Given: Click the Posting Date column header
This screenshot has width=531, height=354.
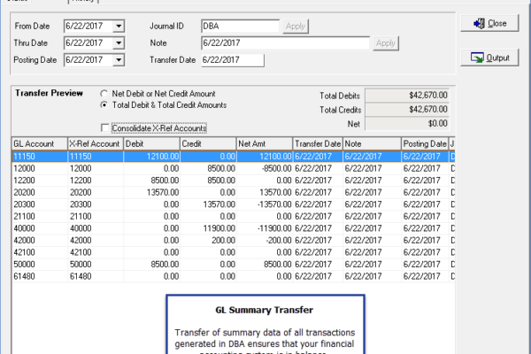Looking at the screenshot, I should (425, 143).
